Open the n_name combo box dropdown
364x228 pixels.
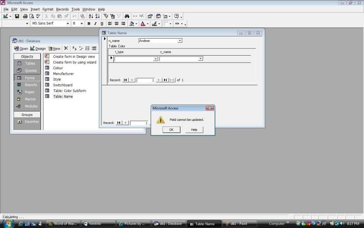pyautogui.click(x=180, y=41)
